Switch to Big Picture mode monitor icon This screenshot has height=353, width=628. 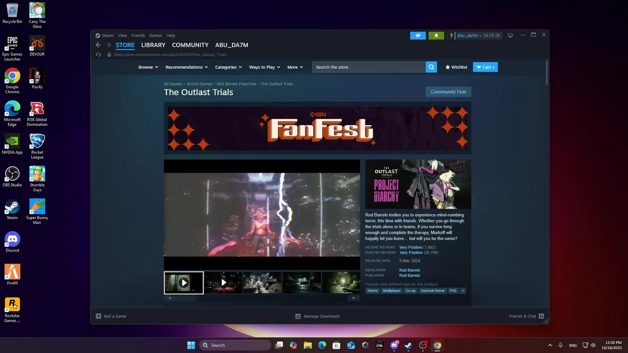click(x=510, y=35)
